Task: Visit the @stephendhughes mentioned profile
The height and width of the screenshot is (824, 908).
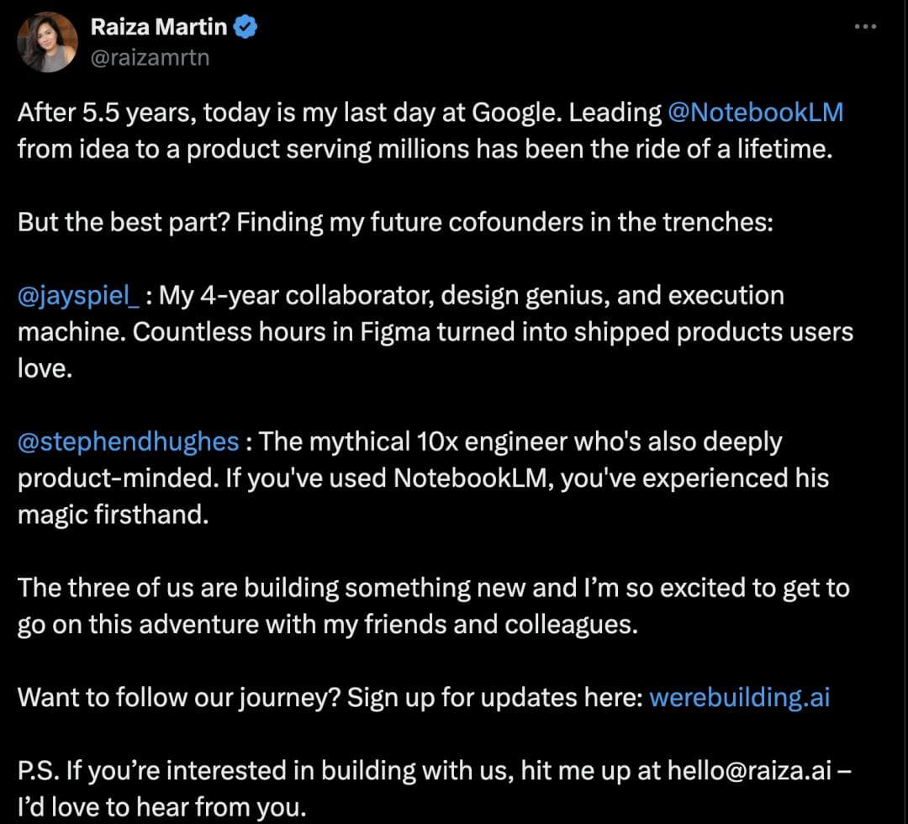Action: (x=128, y=441)
